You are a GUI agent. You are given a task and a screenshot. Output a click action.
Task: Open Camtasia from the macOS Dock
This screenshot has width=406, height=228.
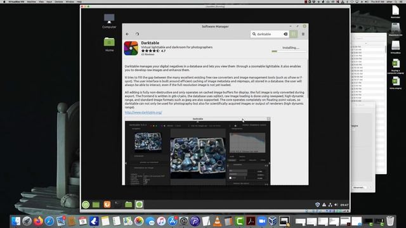240,221
